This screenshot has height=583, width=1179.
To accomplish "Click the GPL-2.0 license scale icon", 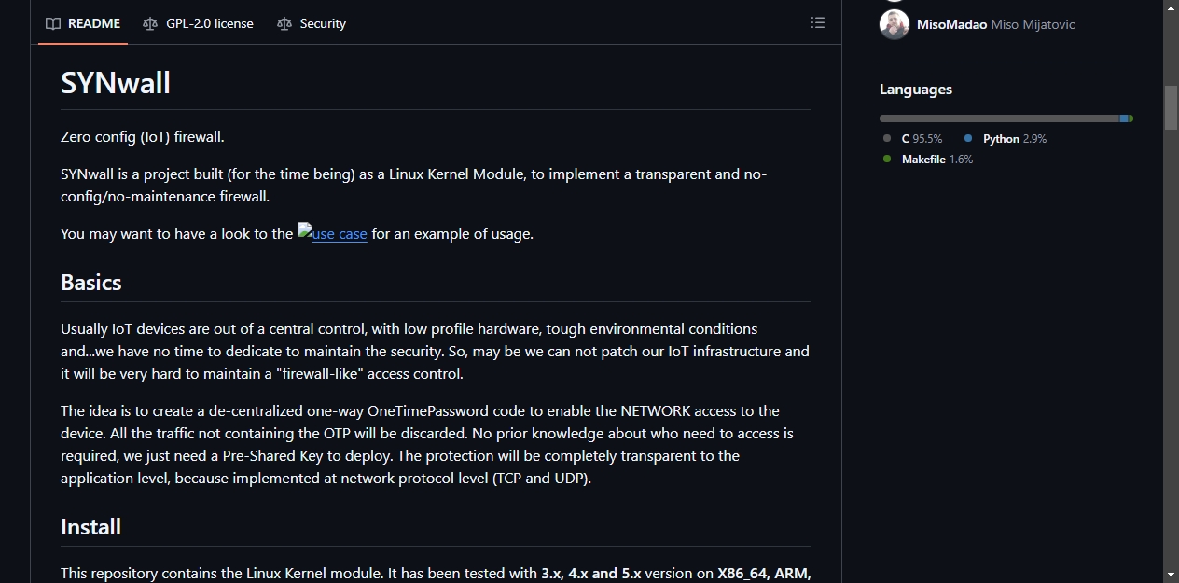I will (x=150, y=23).
